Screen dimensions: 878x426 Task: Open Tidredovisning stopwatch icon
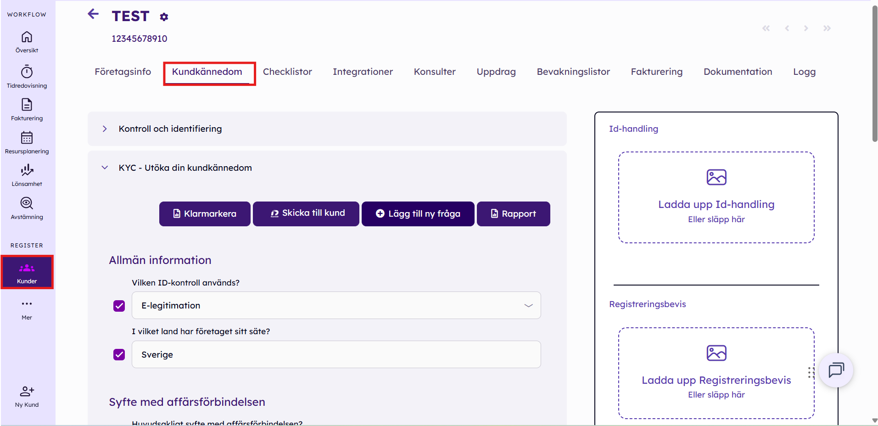pyautogui.click(x=27, y=72)
